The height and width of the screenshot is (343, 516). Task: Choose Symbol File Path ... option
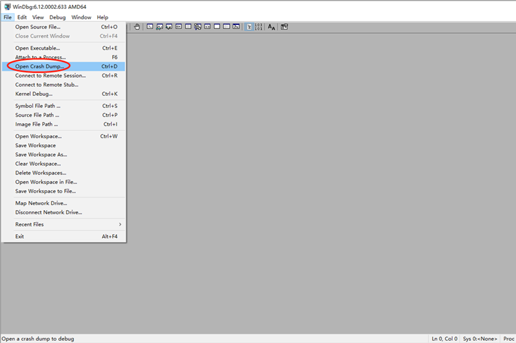[x=38, y=106]
